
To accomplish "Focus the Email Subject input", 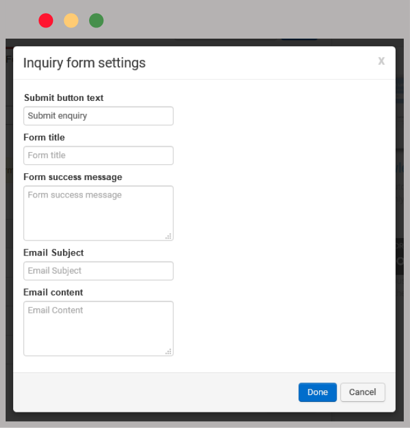I will click(98, 271).
